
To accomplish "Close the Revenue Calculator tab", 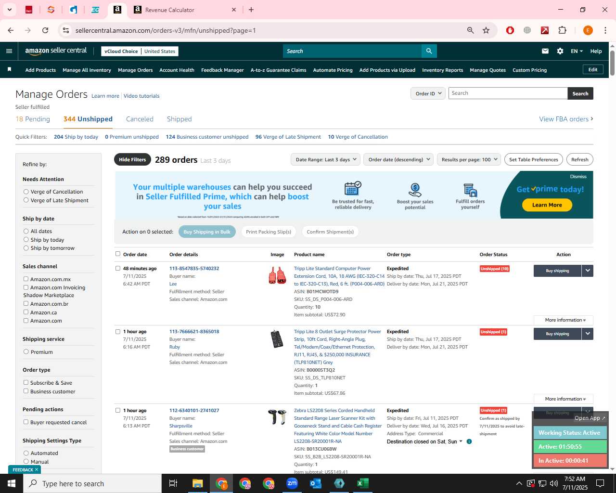I will tap(234, 10).
